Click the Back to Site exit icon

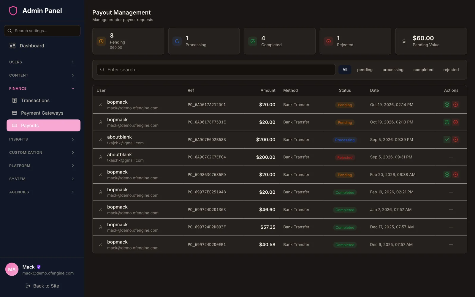pyautogui.click(x=28, y=286)
